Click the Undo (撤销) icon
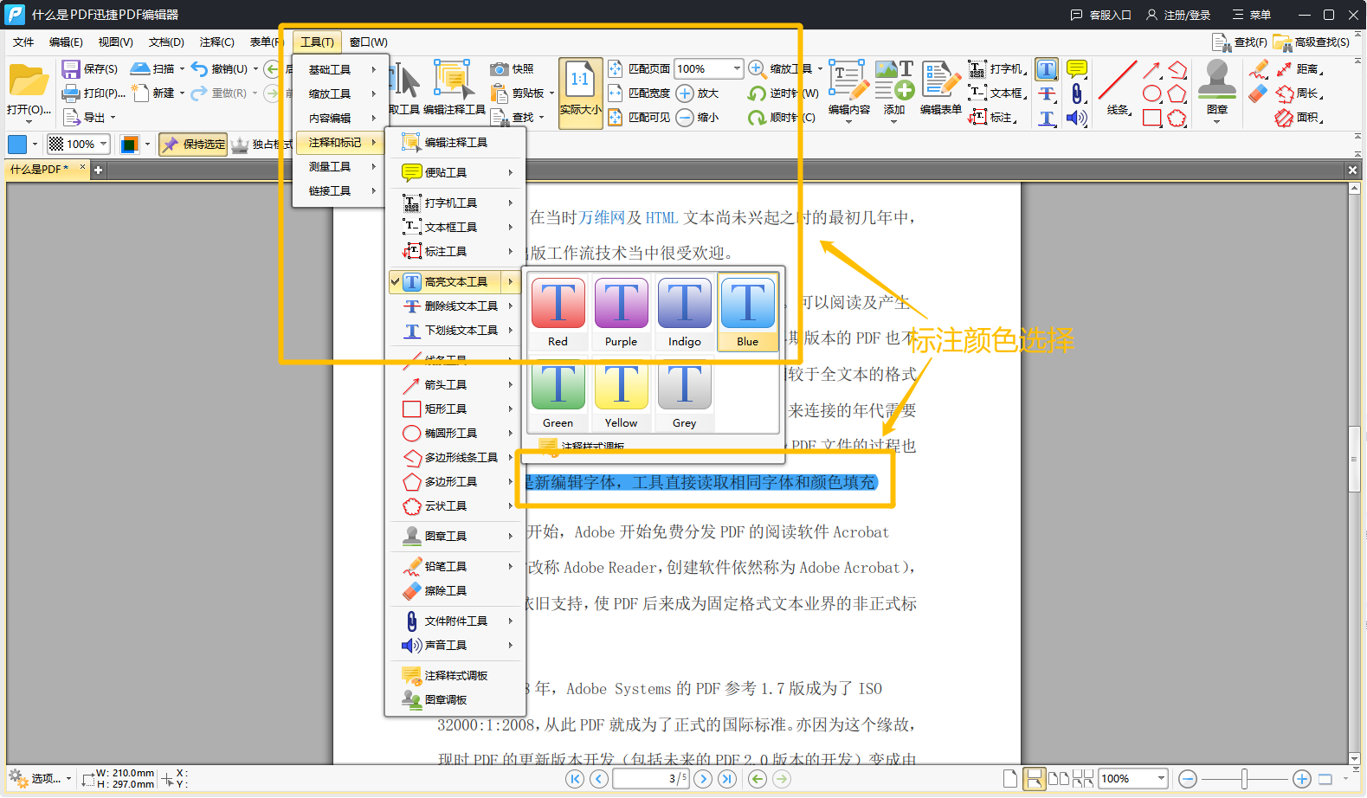 [x=199, y=68]
